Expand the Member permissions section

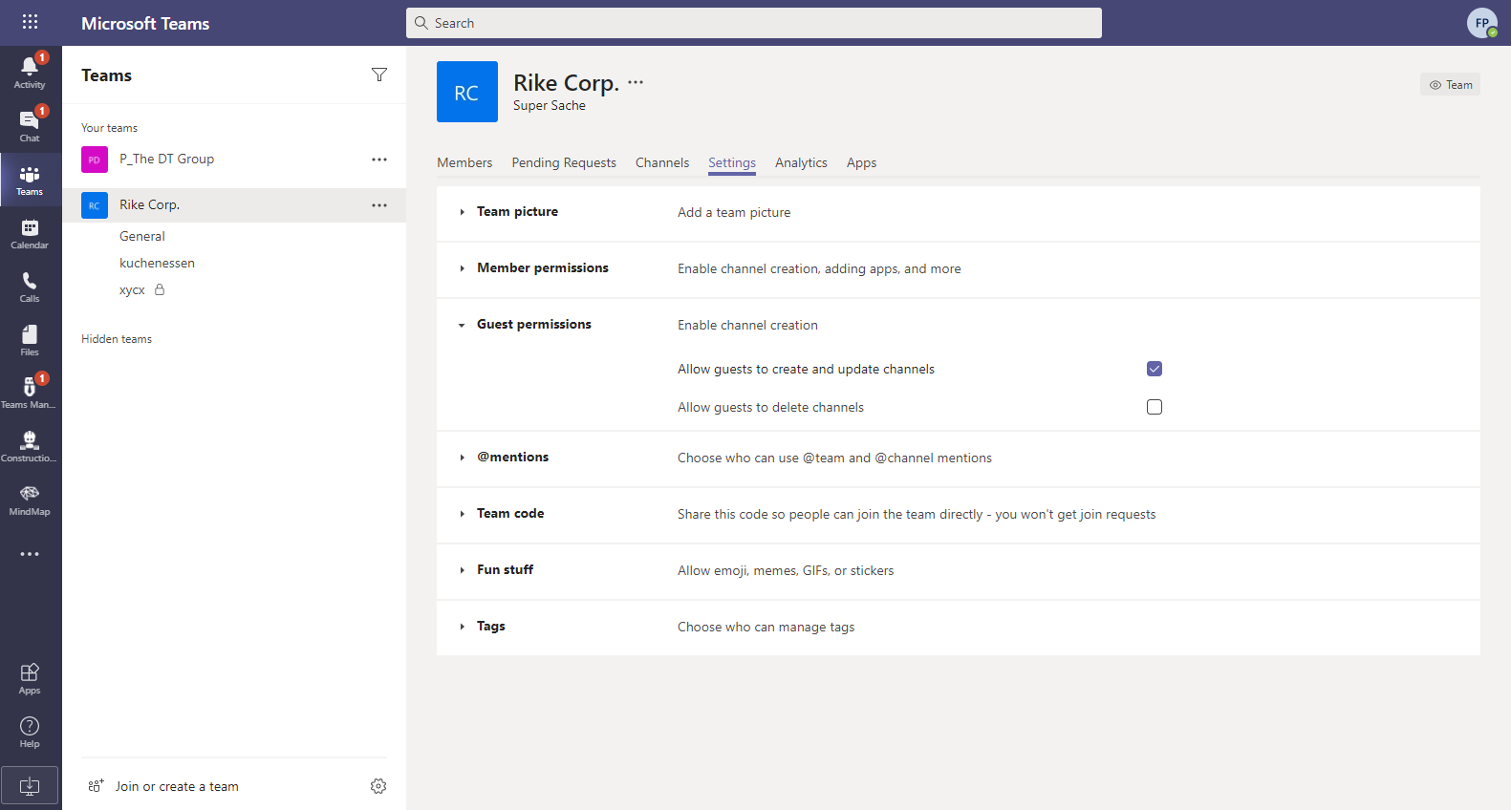point(463,268)
